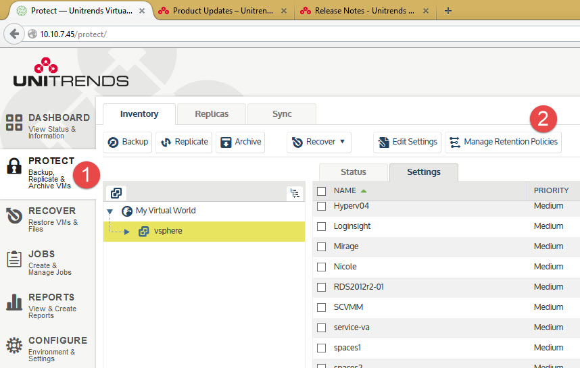Viewport: 580px width, 368px height.
Task: Close the Release Notes browser tab
Action: click(x=426, y=11)
